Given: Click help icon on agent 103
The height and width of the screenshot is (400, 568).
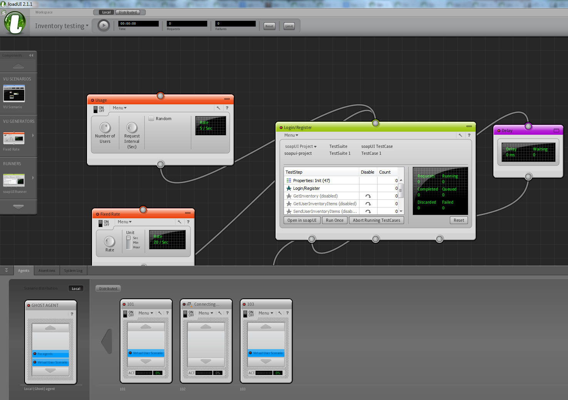Looking at the screenshot, I should [x=287, y=313].
